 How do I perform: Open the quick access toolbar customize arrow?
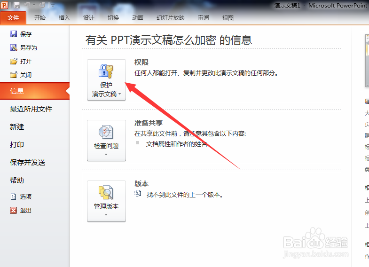pyautogui.click(x=52, y=5)
